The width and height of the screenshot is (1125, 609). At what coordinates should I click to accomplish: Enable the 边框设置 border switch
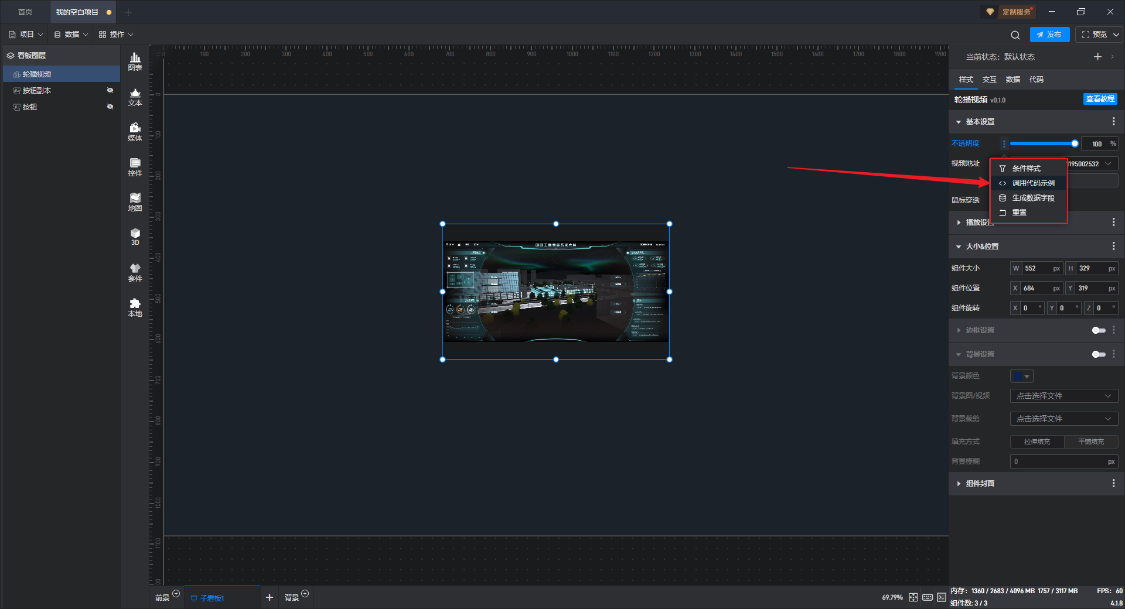[1098, 330]
